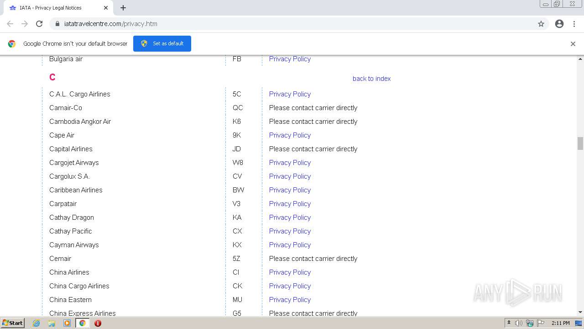Open C.A.L. Cargo Airlines Privacy Policy
The image size is (584, 329).
290,94
